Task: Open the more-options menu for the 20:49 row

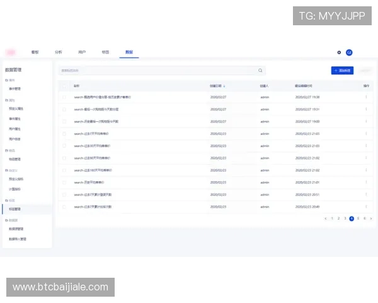Action: [366, 206]
